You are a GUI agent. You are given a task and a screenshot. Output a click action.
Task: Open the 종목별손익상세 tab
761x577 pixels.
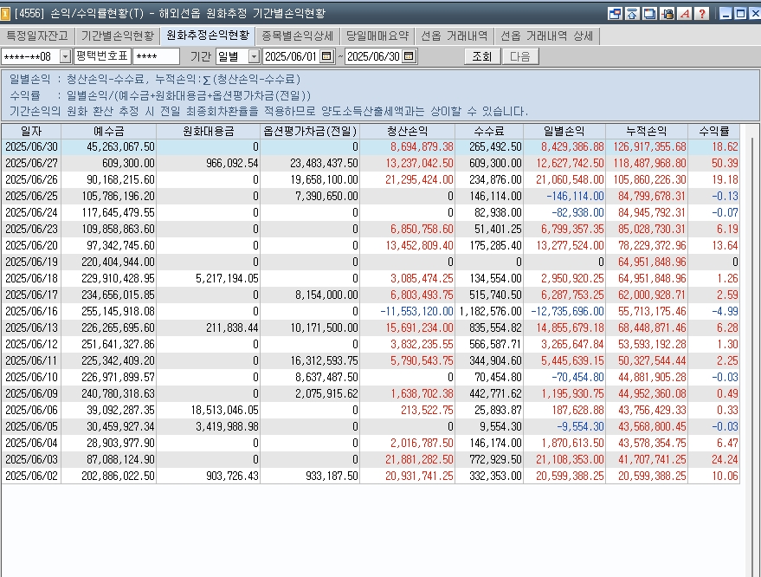pyautogui.click(x=298, y=36)
